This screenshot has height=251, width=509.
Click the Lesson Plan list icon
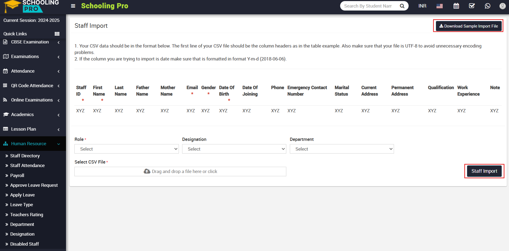(5, 129)
